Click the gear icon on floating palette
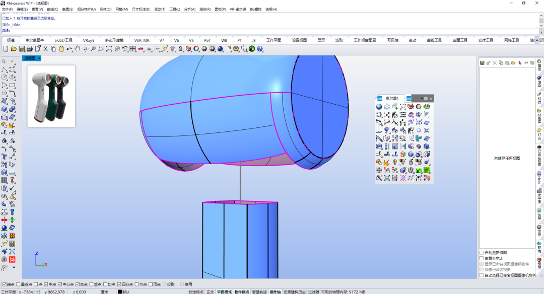Image resolution: width=544 pixels, height=294 pixels. pos(426,99)
